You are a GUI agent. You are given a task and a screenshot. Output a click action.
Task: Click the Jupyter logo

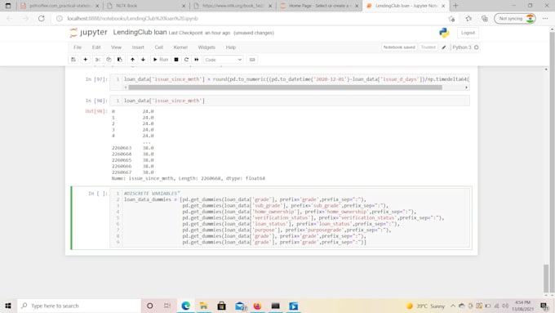click(88, 33)
